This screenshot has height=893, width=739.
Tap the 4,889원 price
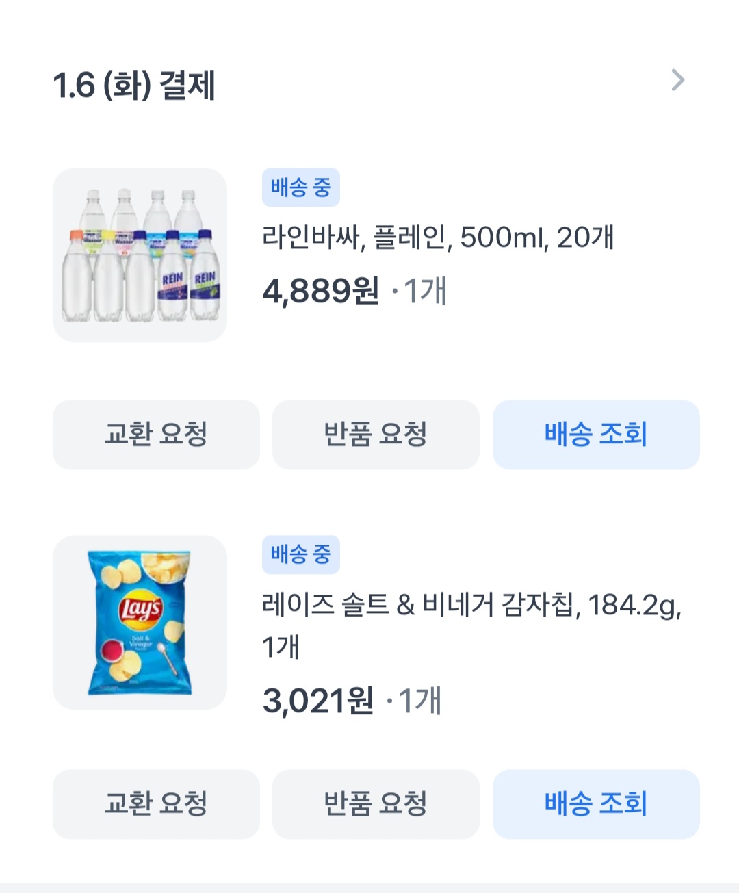tap(320, 292)
